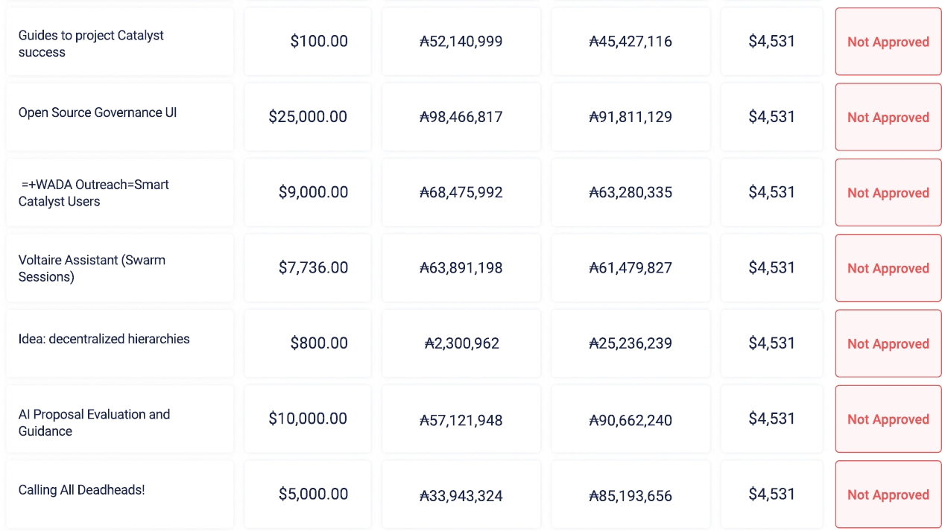Open the 'Open Source Governance UI' proposal
The image size is (945, 531).
click(98, 112)
